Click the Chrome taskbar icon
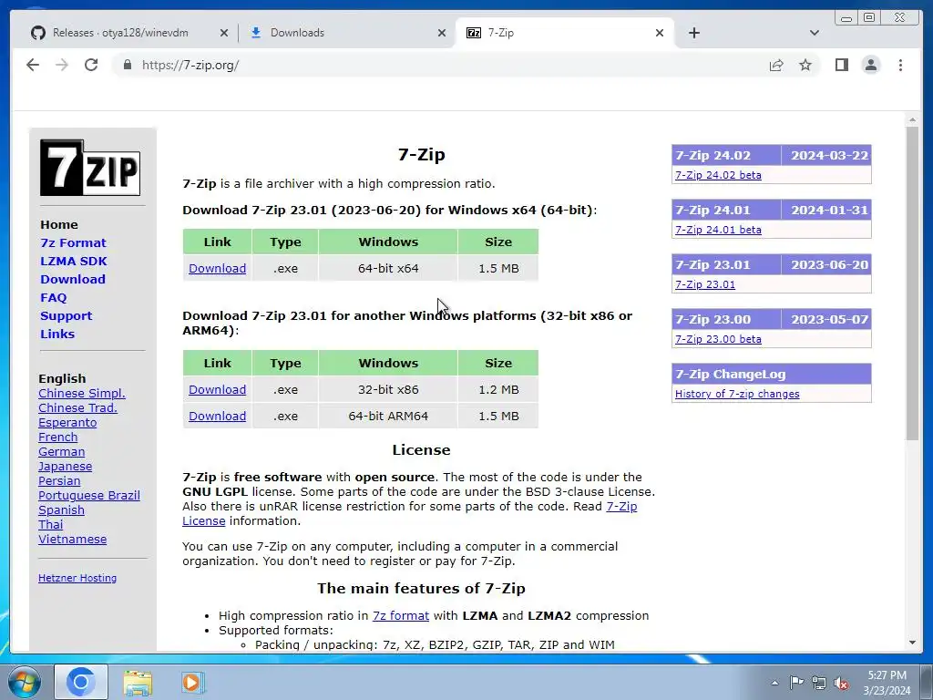The height and width of the screenshot is (700, 933). [81, 682]
